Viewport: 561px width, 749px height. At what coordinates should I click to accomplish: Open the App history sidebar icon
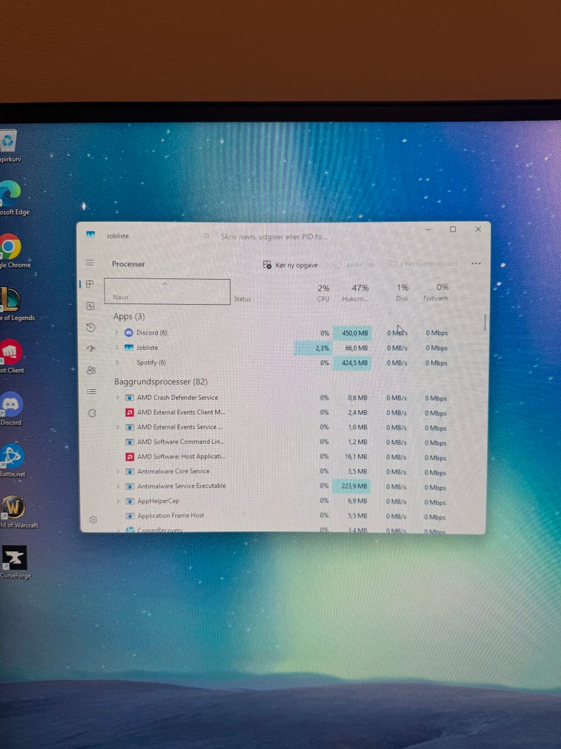pyautogui.click(x=91, y=327)
